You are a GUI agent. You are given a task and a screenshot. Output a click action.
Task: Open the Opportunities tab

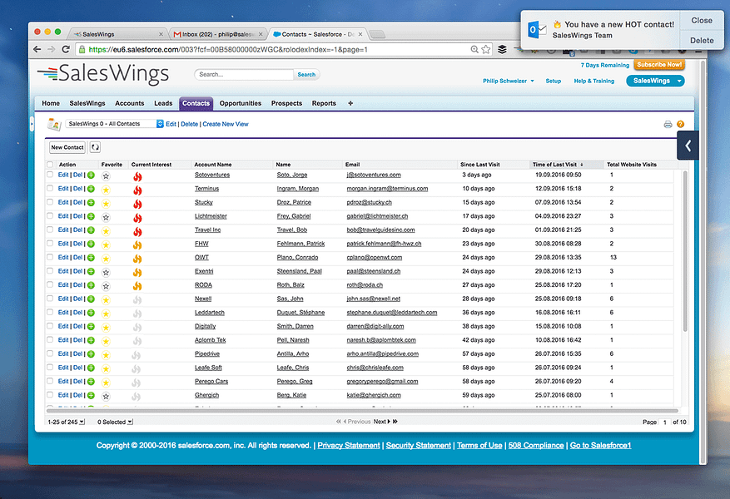click(241, 103)
